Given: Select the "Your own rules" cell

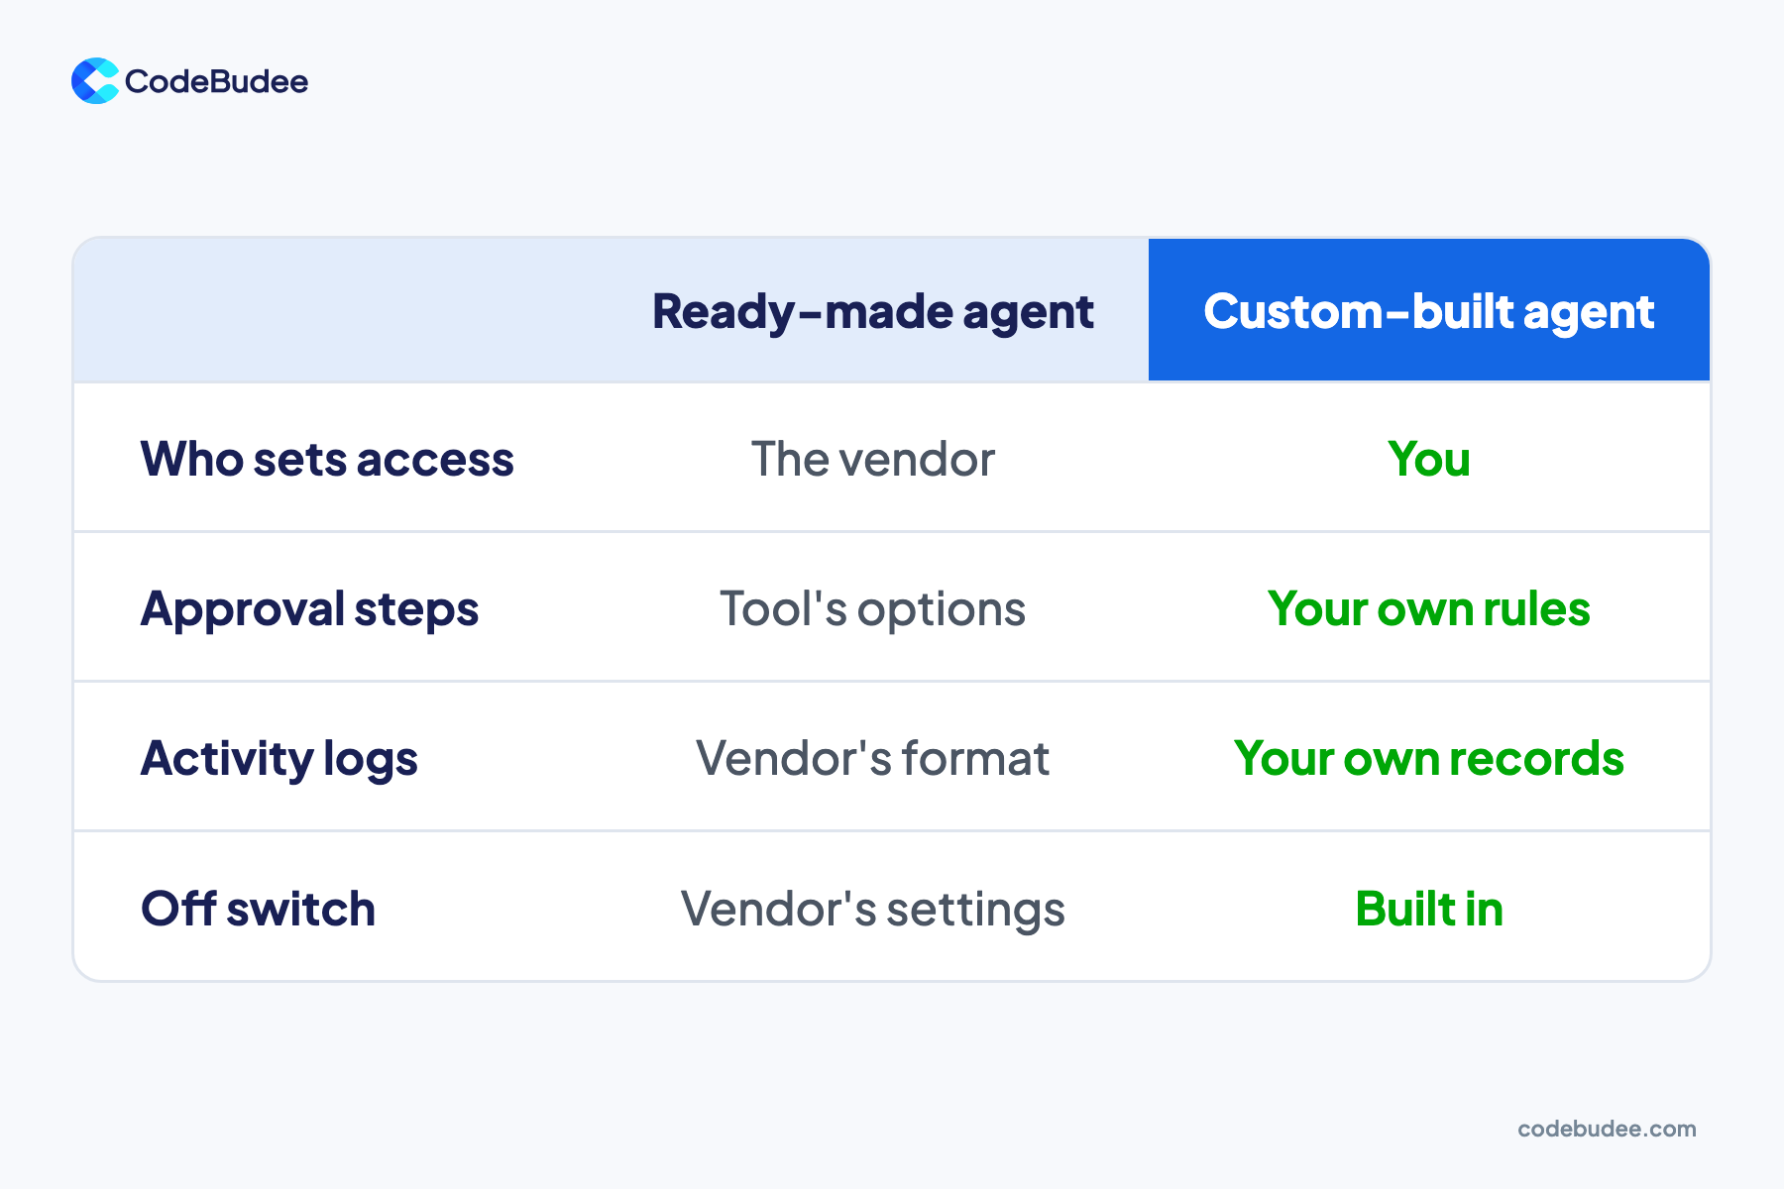Looking at the screenshot, I should coord(1429,608).
